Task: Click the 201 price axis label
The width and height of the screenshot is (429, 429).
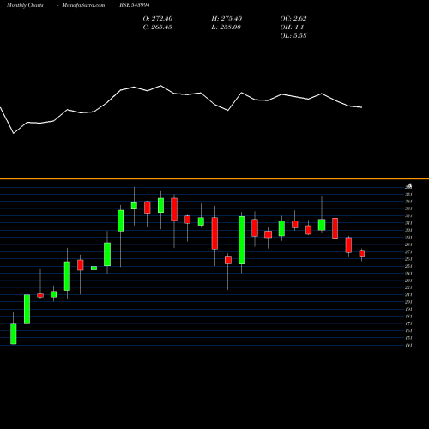Action: (408, 302)
